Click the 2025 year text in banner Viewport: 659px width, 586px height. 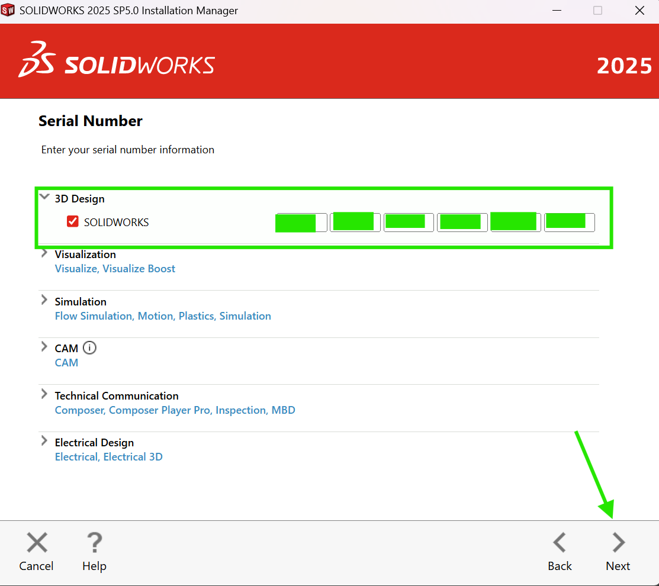(625, 66)
